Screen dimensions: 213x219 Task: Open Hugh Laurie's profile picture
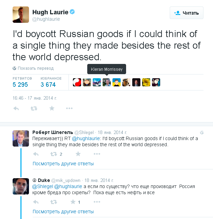pos(21,15)
